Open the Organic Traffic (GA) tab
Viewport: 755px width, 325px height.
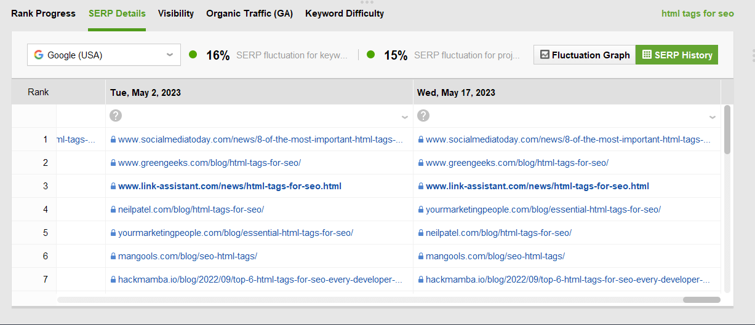click(x=249, y=14)
